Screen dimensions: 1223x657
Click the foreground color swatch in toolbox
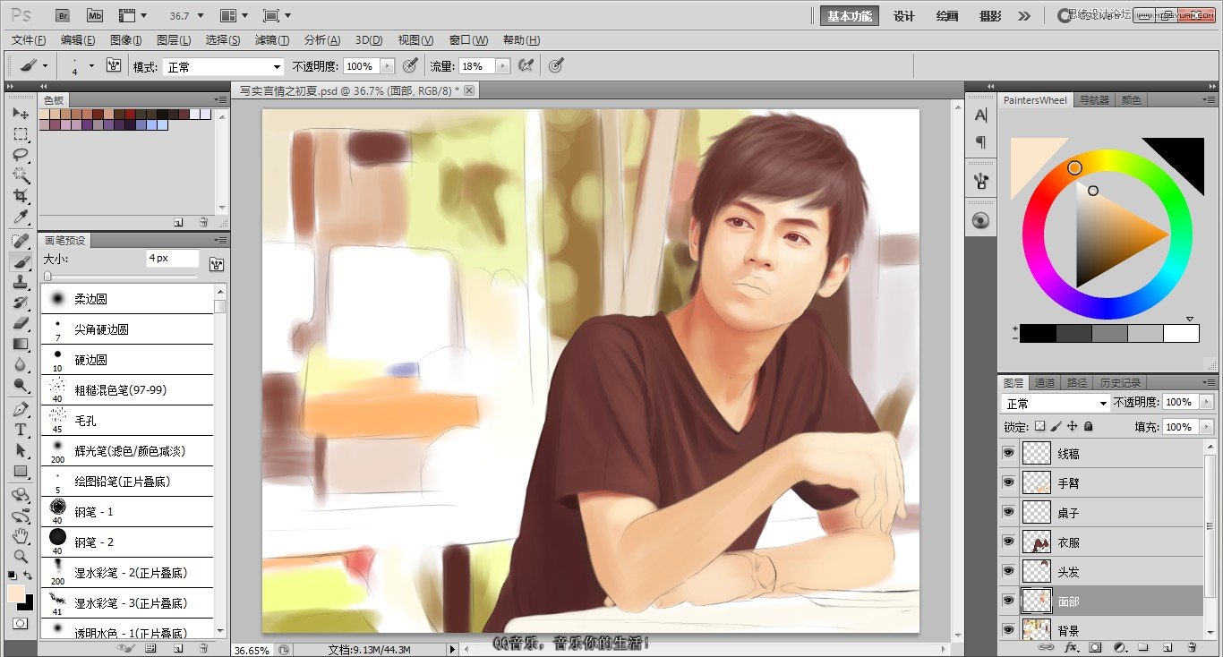click(x=16, y=594)
